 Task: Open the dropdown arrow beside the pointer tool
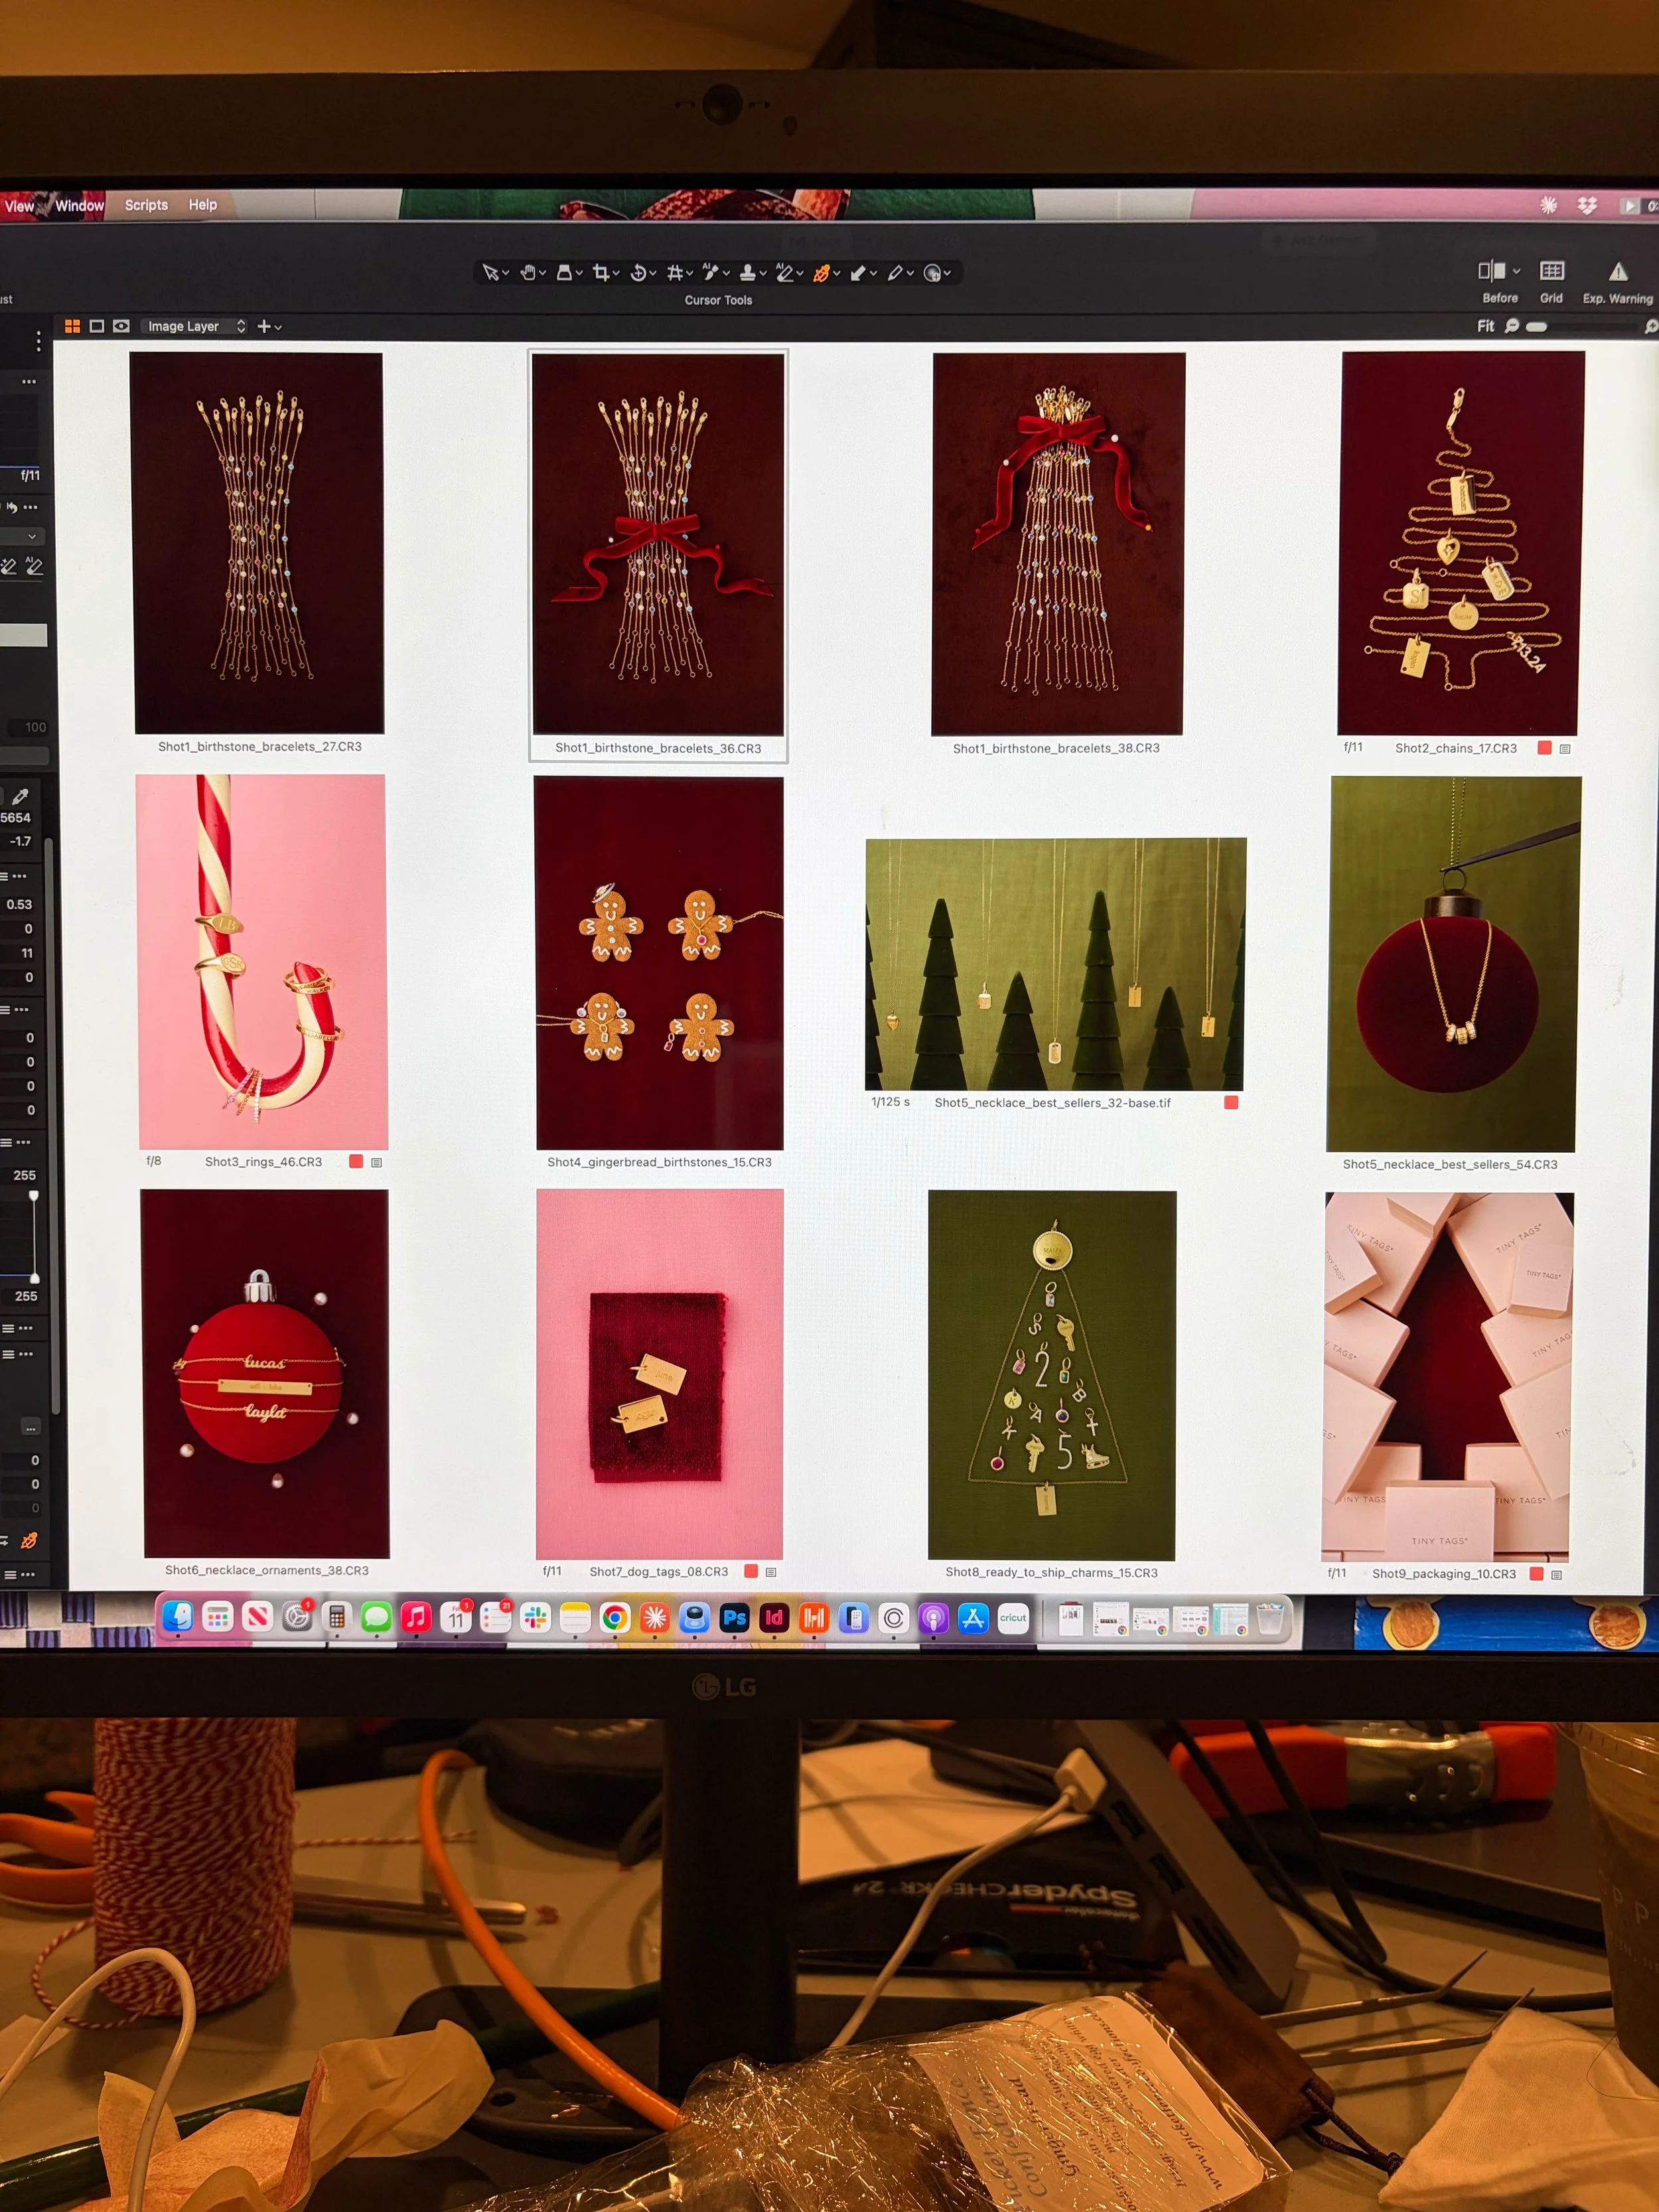pyautogui.click(x=506, y=273)
